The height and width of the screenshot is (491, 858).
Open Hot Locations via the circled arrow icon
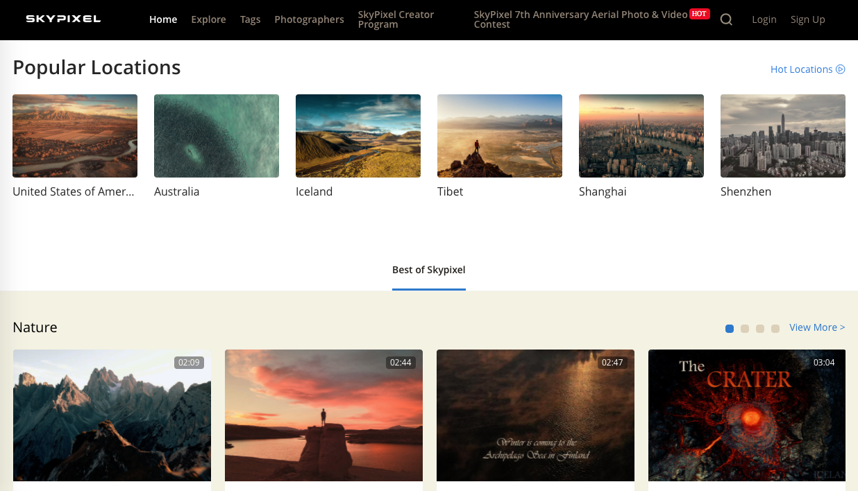click(x=841, y=69)
